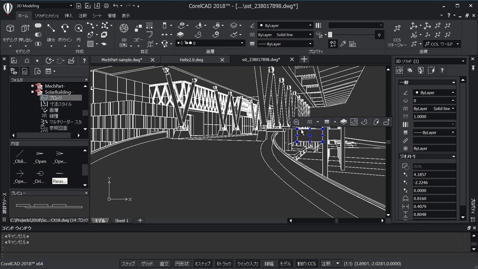The width and height of the screenshot is (478, 269).
Task: Toggle Polar (円形状) in status bar
Action: click(182, 264)
